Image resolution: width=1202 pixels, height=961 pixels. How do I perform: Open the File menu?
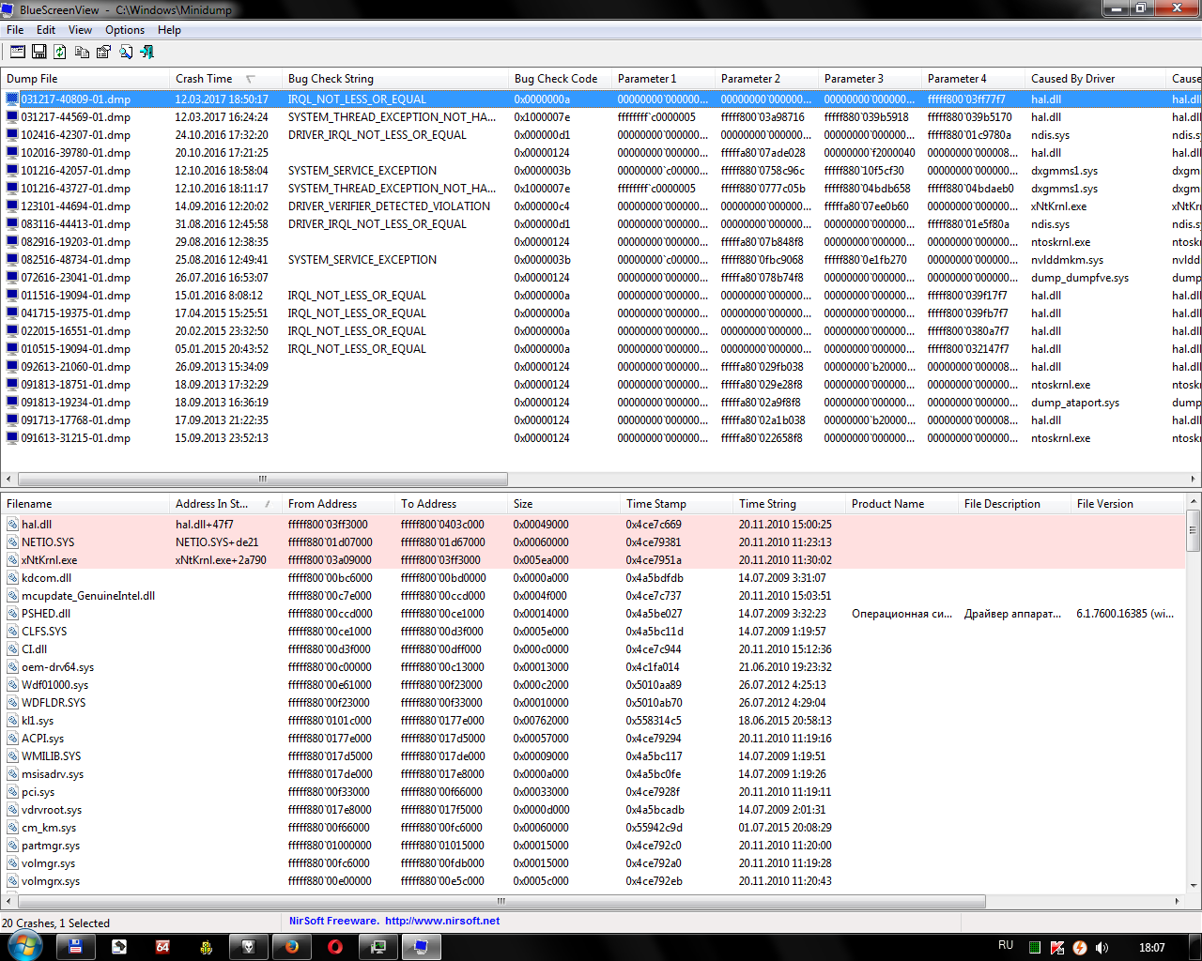(x=15, y=30)
